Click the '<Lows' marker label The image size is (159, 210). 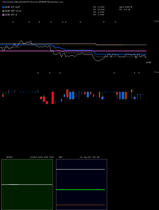156,72
